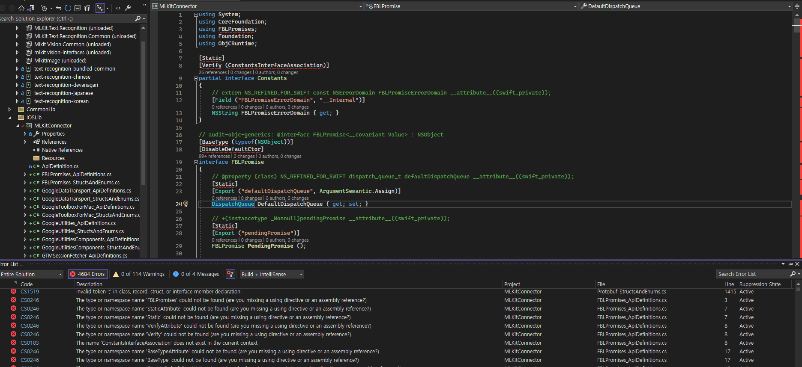The height and width of the screenshot is (367, 802).
Task: Sync with Active Document arrows icon
Action: point(59,8)
